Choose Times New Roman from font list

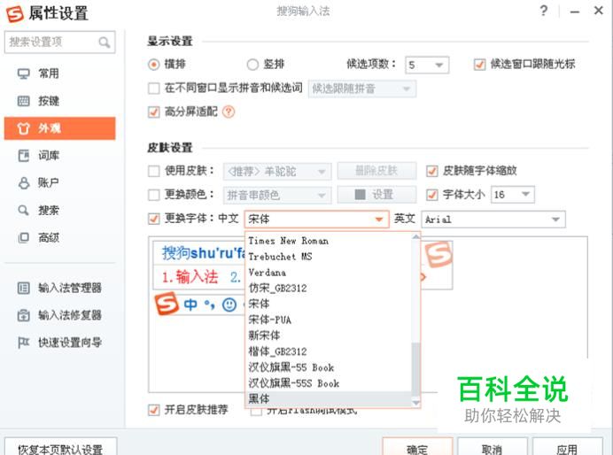329,241
